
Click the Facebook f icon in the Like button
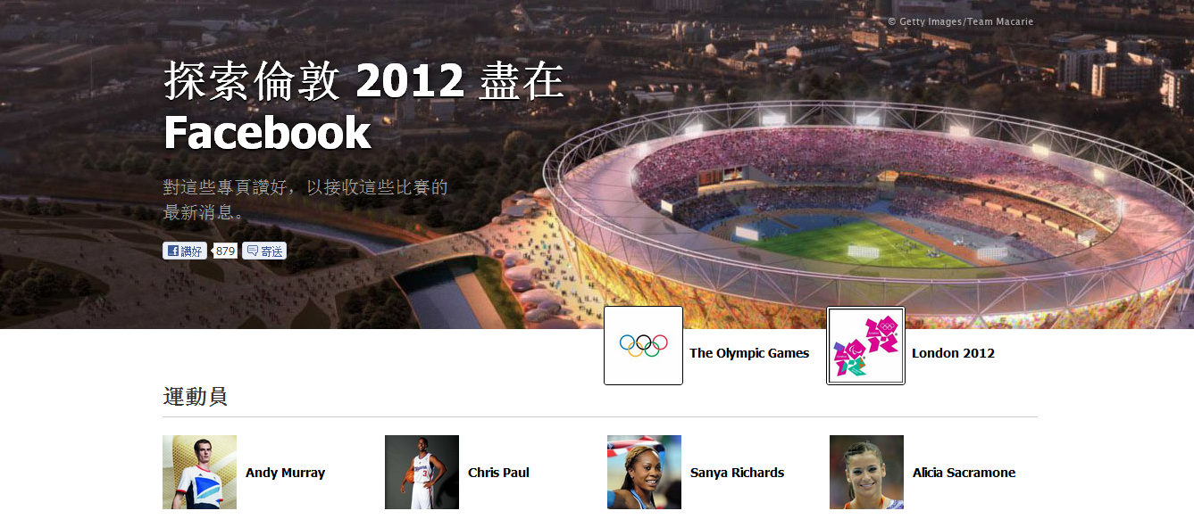coord(173,251)
